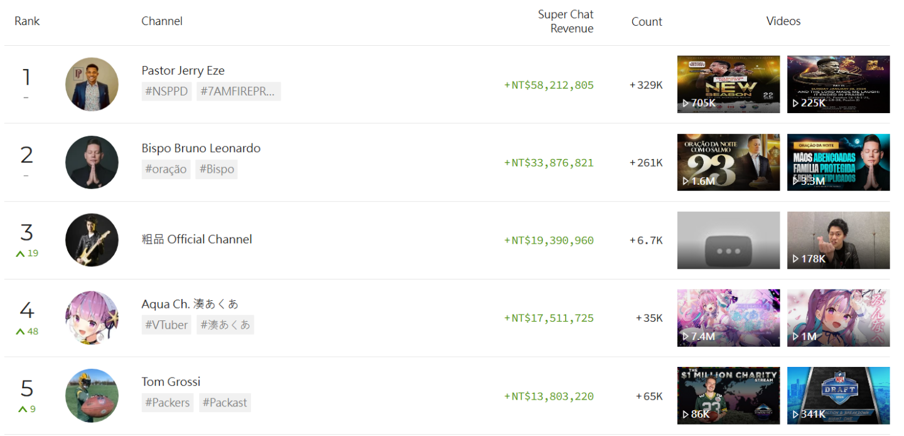Click Bispo Bruno Leonardo's profile picture
This screenshot has width=904, height=436.
(x=92, y=162)
